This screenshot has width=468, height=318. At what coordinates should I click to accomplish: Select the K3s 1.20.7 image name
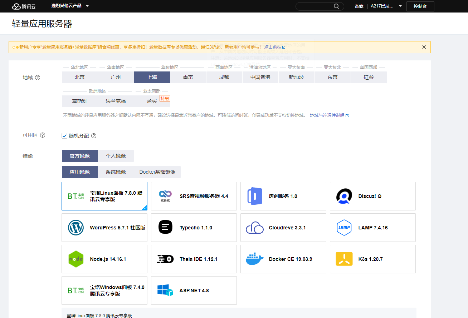(371, 259)
